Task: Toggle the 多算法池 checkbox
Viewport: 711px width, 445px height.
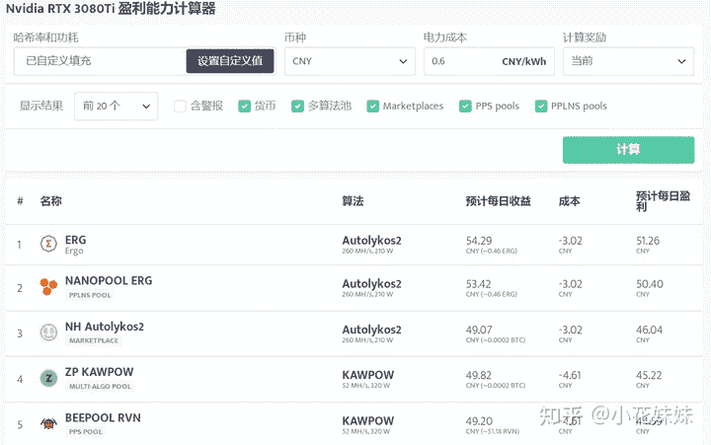Action: click(x=297, y=106)
